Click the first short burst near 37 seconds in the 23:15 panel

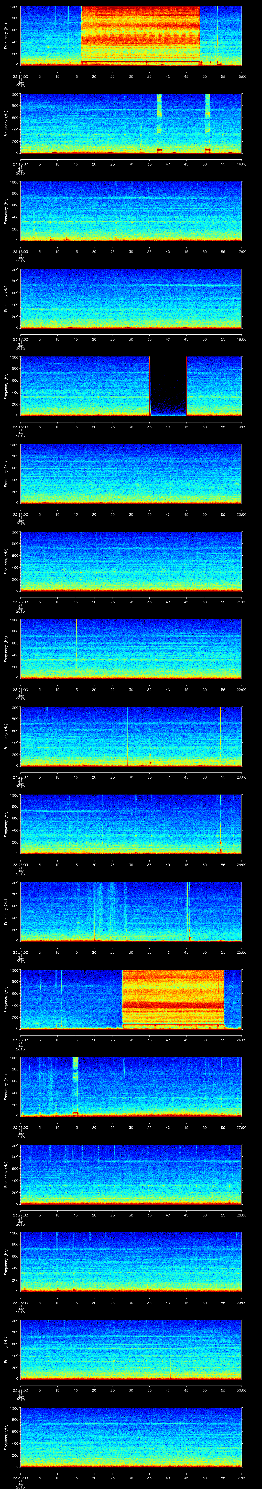click(159, 122)
